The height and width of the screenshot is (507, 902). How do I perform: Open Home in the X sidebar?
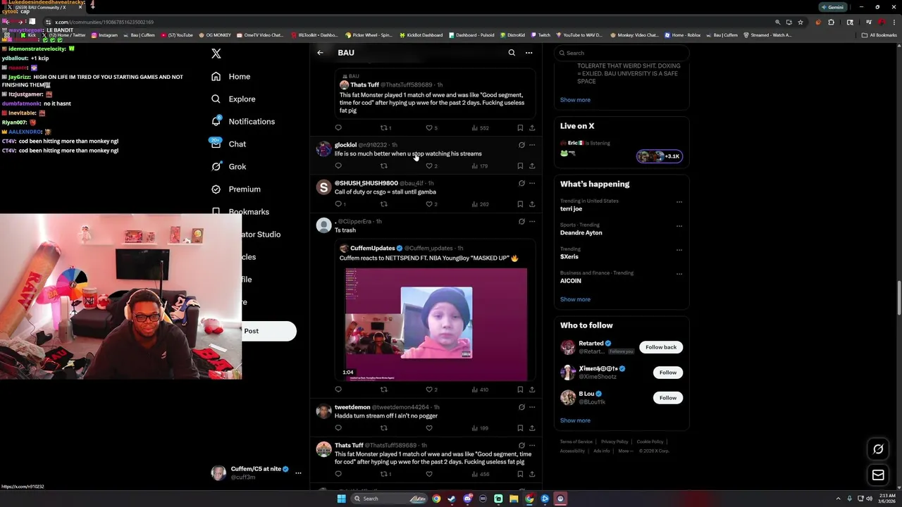(231, 76)
